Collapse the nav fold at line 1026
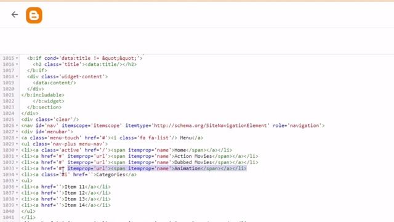This screenshot has width=394, height=222. click(17, 126)
